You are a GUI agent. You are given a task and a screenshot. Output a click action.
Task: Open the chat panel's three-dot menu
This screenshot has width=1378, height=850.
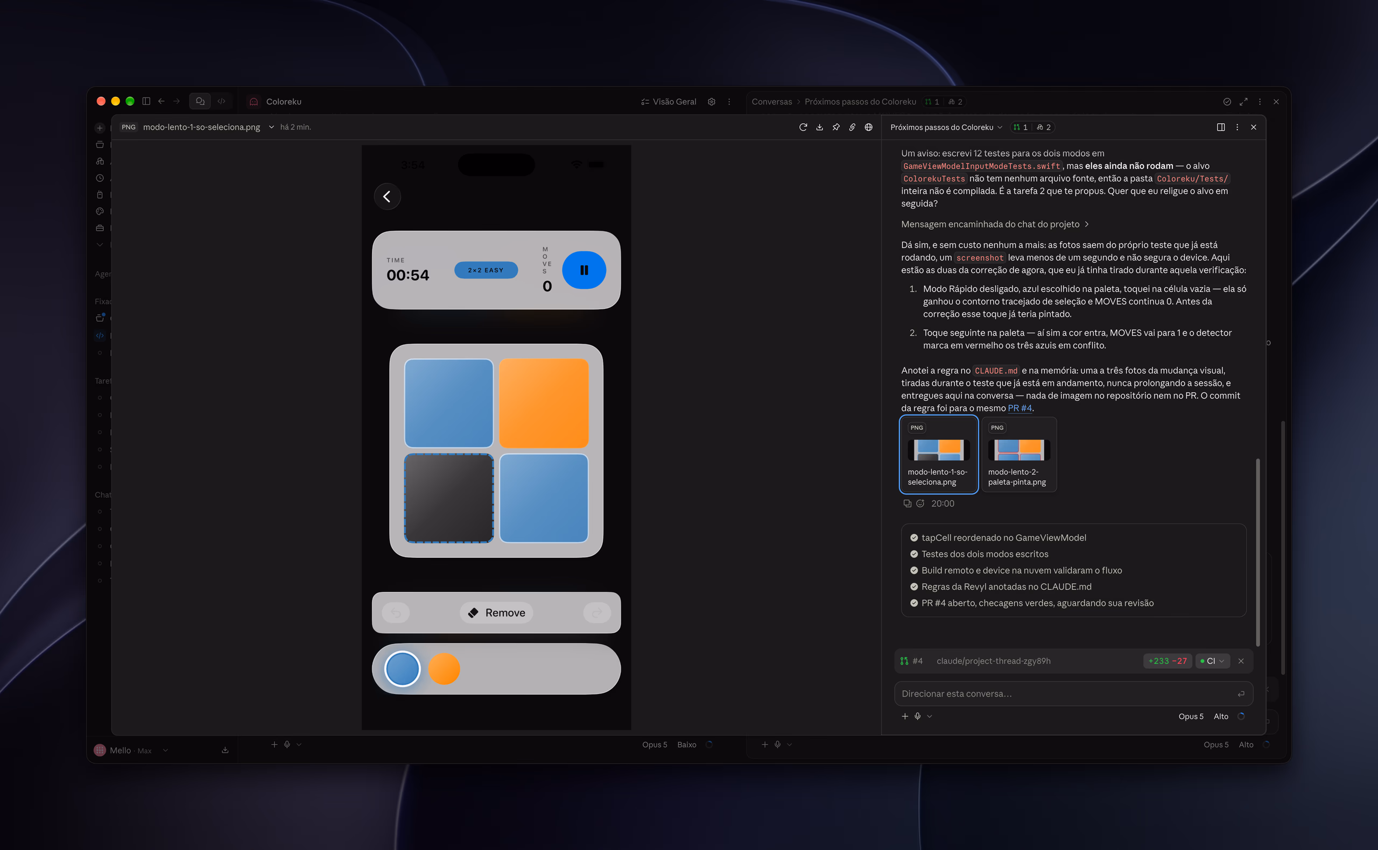(x=1237, y=127)
